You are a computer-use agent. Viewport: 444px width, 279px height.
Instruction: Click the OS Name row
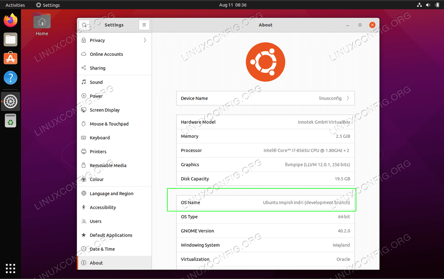point(265,203)
